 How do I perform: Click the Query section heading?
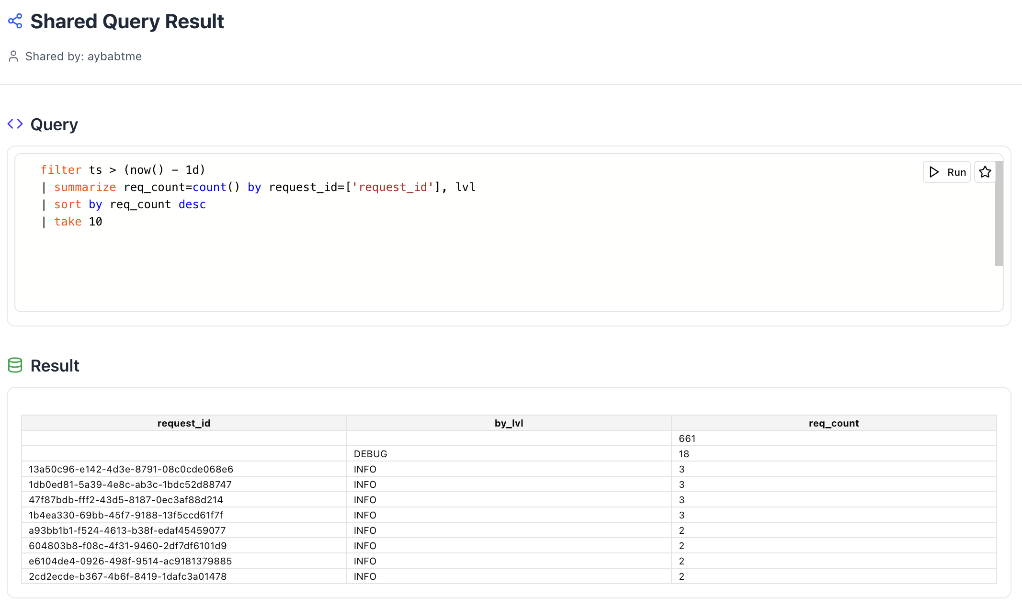54,124
